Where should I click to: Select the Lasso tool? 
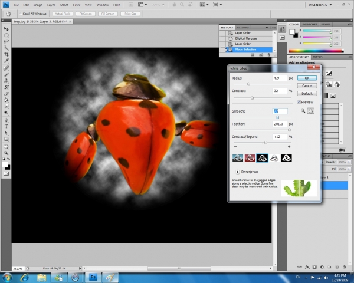(6, 41)
